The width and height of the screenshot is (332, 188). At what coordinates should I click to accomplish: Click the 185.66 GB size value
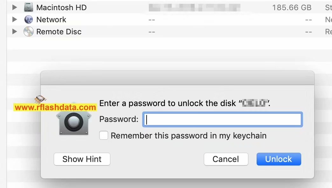(x=292, y=7)
